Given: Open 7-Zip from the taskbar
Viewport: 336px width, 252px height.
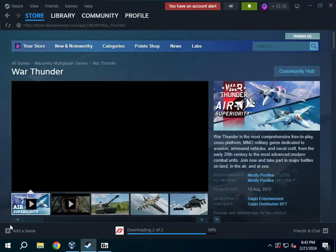Looking at the screenshot, I should click(105, 245).
